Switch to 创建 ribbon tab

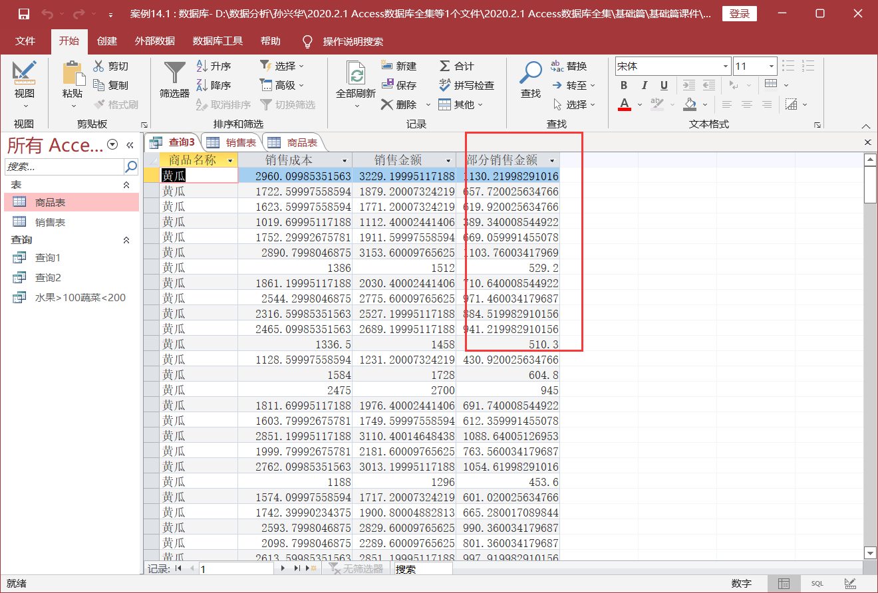[107, 41]
